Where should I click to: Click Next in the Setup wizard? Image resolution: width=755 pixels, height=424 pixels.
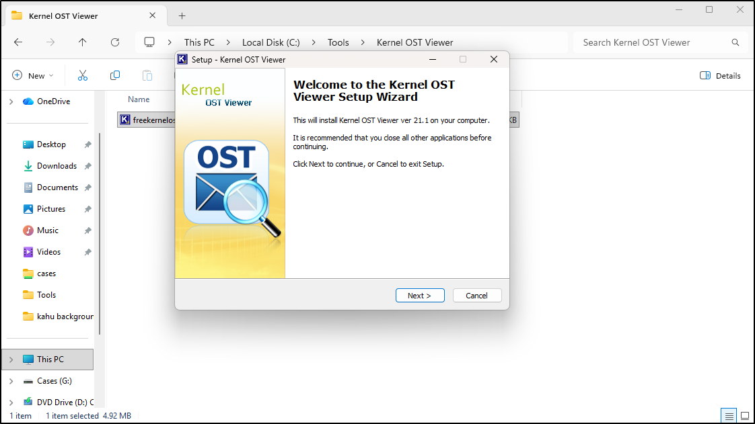pos(420,295)
